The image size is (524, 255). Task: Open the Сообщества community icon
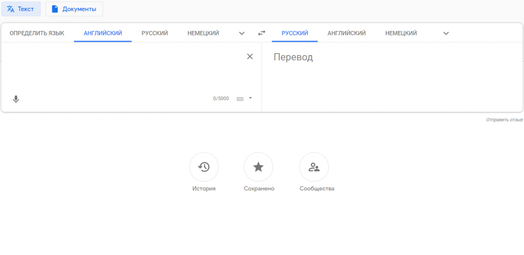(314, 167)
